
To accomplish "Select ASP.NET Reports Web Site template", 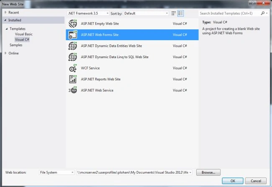I will 132,79.
